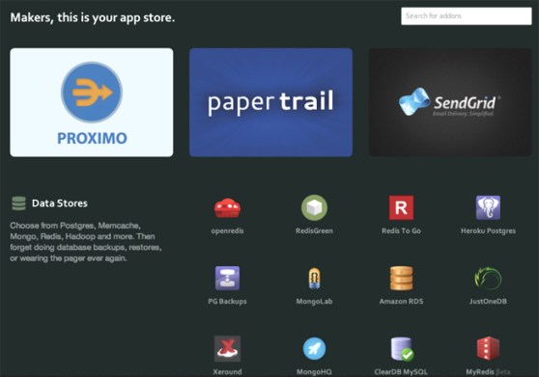Image resolution: width=539 pixels, height=377 pixels.
Task: Open the PG Backups icon
Action: tap(227, 279)
